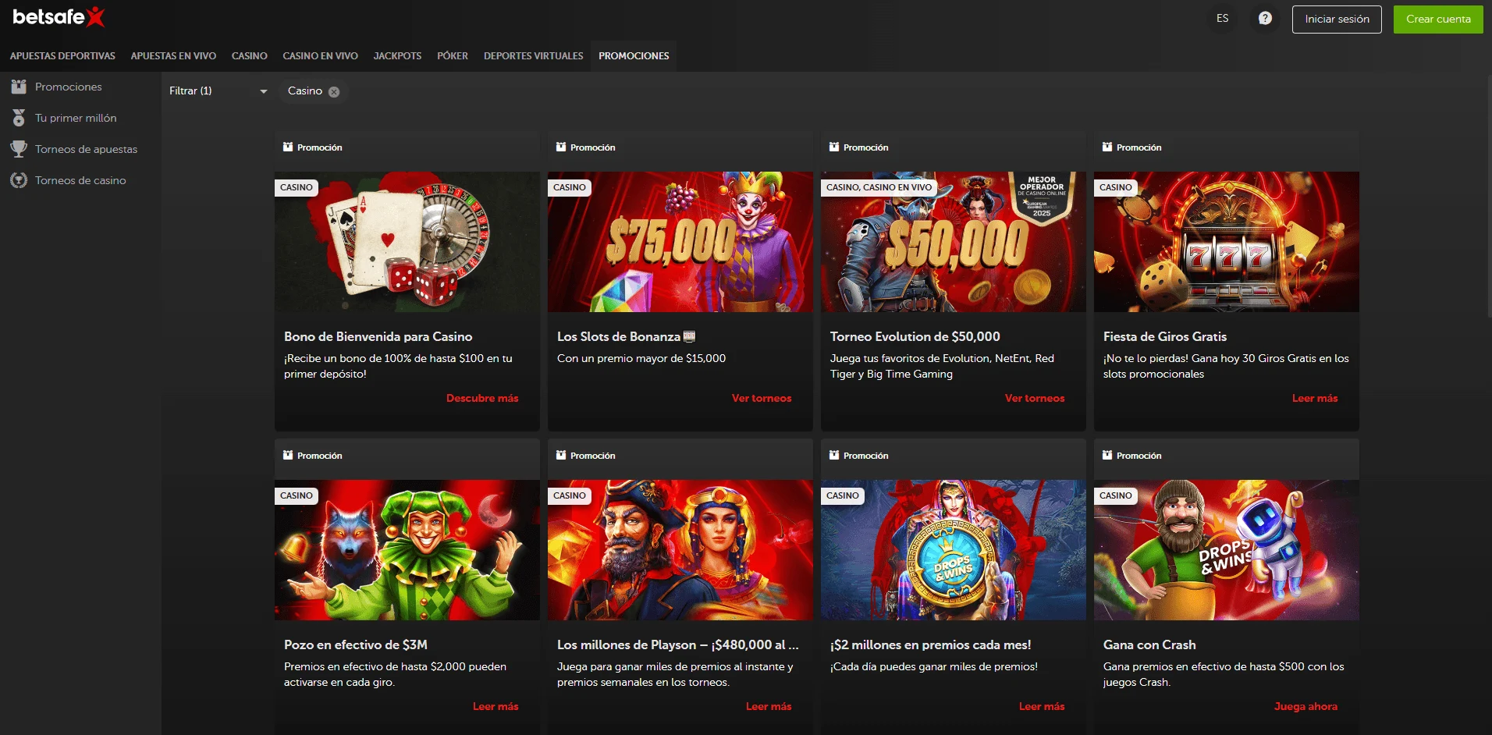The height and width of the screenshot is (735, 1492).
Task: Open the 777 slot machine image
Action: pos(1227,242)
